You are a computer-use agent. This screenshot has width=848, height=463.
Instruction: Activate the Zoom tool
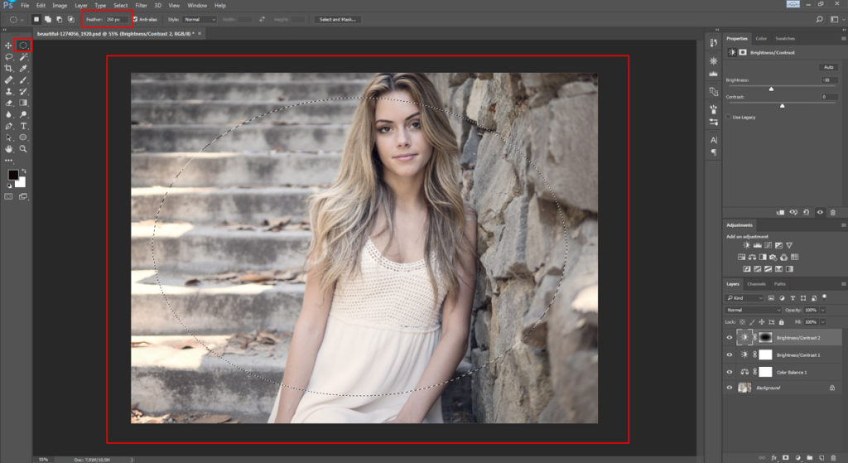click(23, 149)
